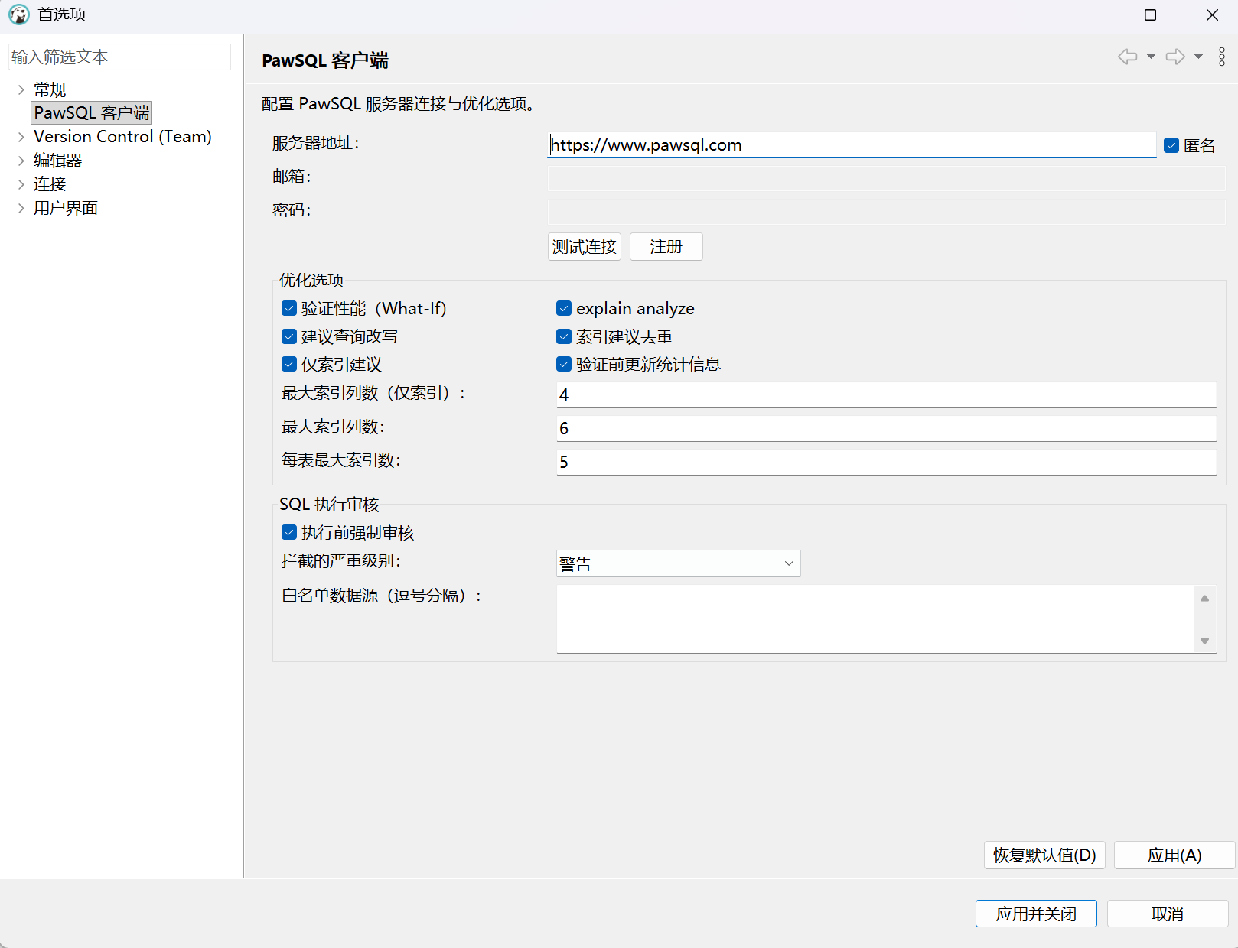The image size is (1238, 948).
Task: Close the 首选项 window
Action: coord(1212,15)
